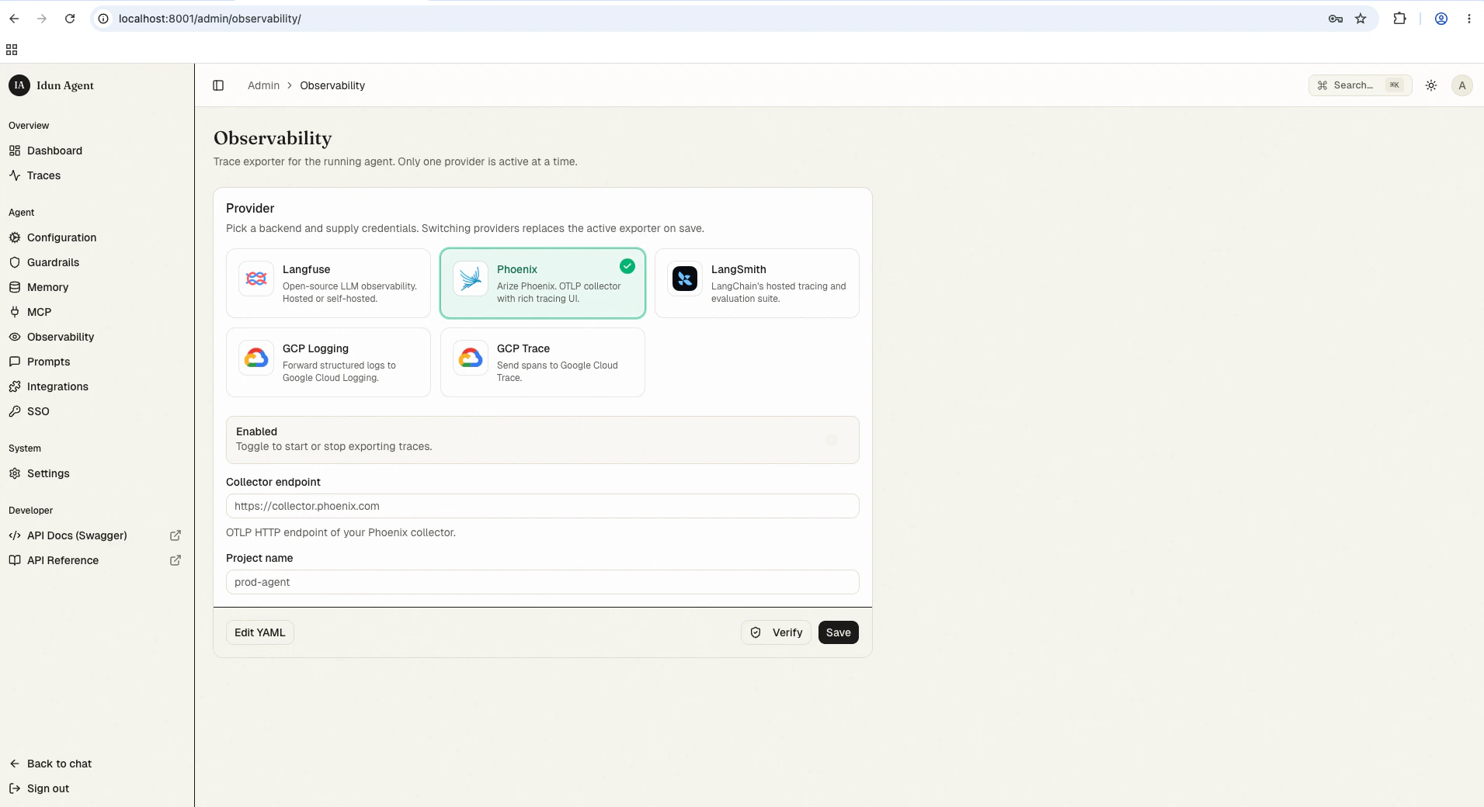The image size is (1484, 807).
Task: Open the Traces sidebar item
Action: pyautogui.click(x=96, y=175)
